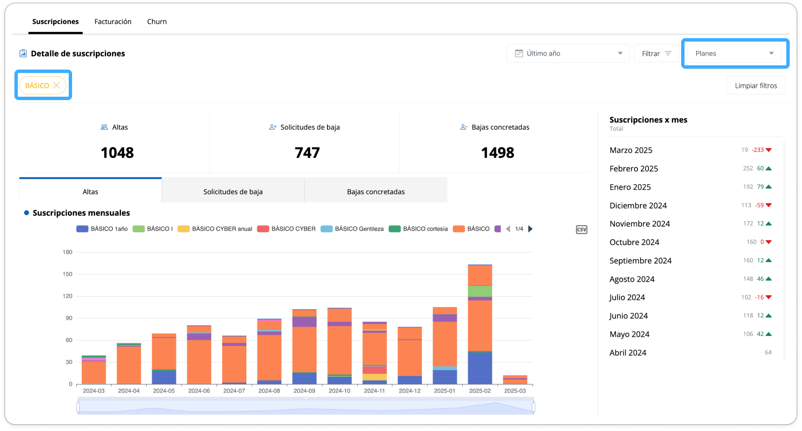This screenshot has height=431, width=802.
Task: Click the Filtrar button
Action: point(657,53)
